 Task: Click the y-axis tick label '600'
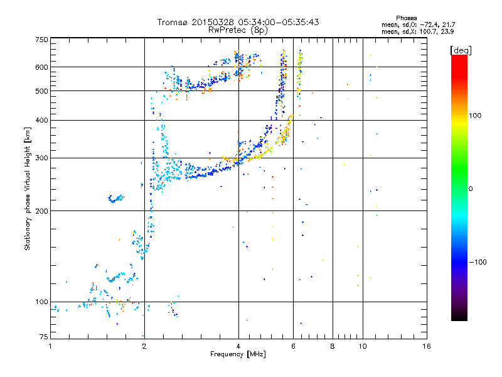pos(42,67)
